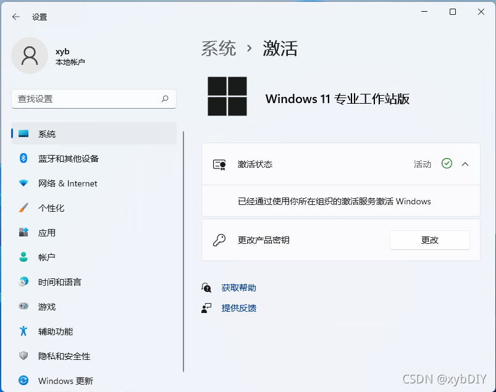Click the product key icon
Viewport: 496px width, 392px height.
coord(219,240)
